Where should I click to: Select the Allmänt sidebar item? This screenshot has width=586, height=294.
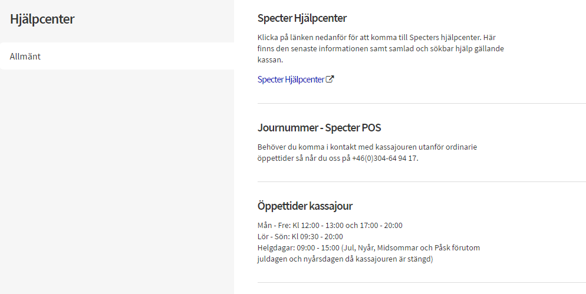pos(25,57)
